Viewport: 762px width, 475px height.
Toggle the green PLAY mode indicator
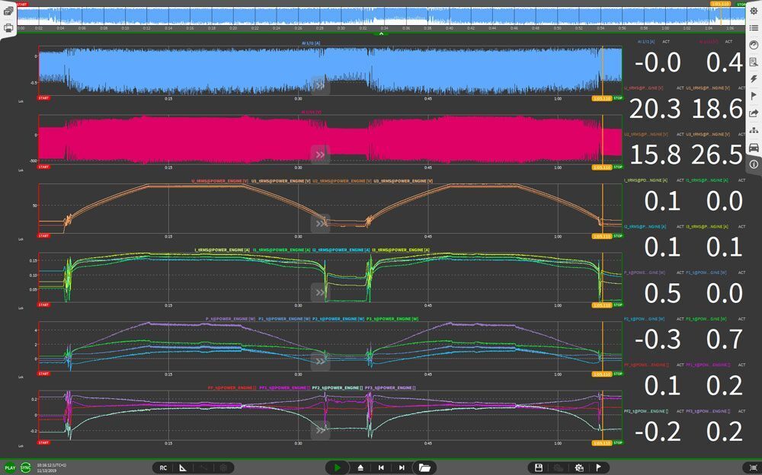pyautogui.click(x=10, y=467)
